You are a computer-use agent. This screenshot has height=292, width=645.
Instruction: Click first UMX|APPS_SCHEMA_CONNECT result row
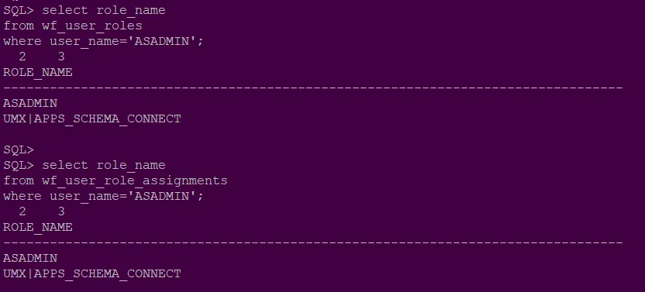tap(92, 119)
